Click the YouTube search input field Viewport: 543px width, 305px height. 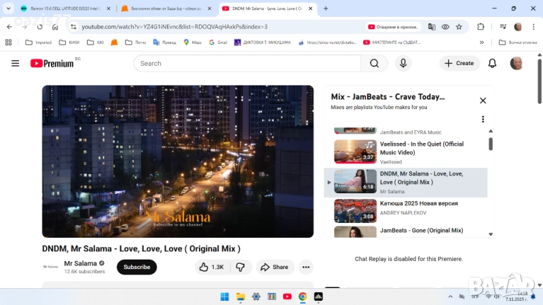(248, 63)
